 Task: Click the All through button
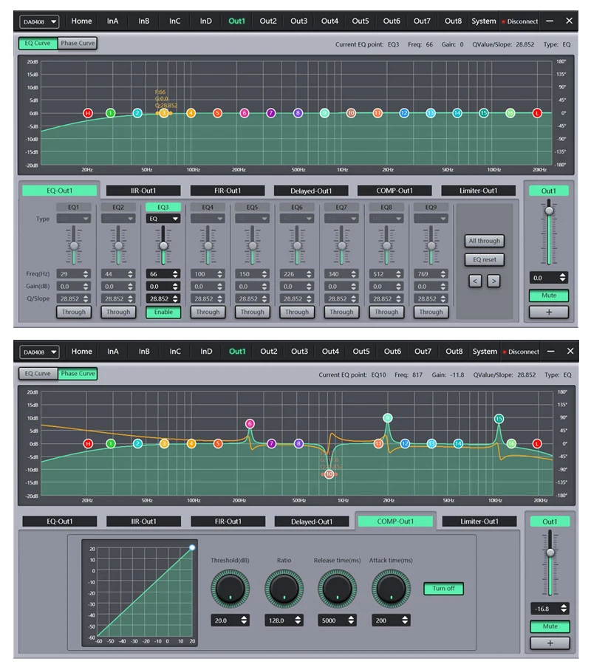[484, 241]
